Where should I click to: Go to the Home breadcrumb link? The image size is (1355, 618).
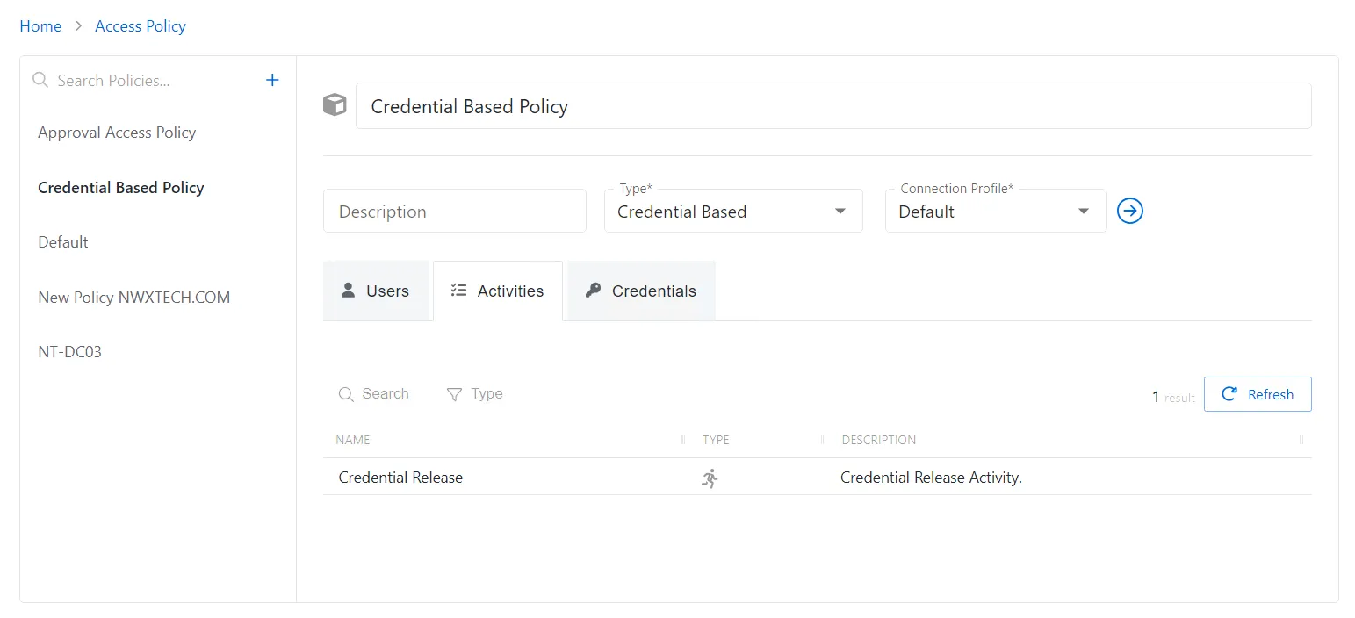coord(40,26)
